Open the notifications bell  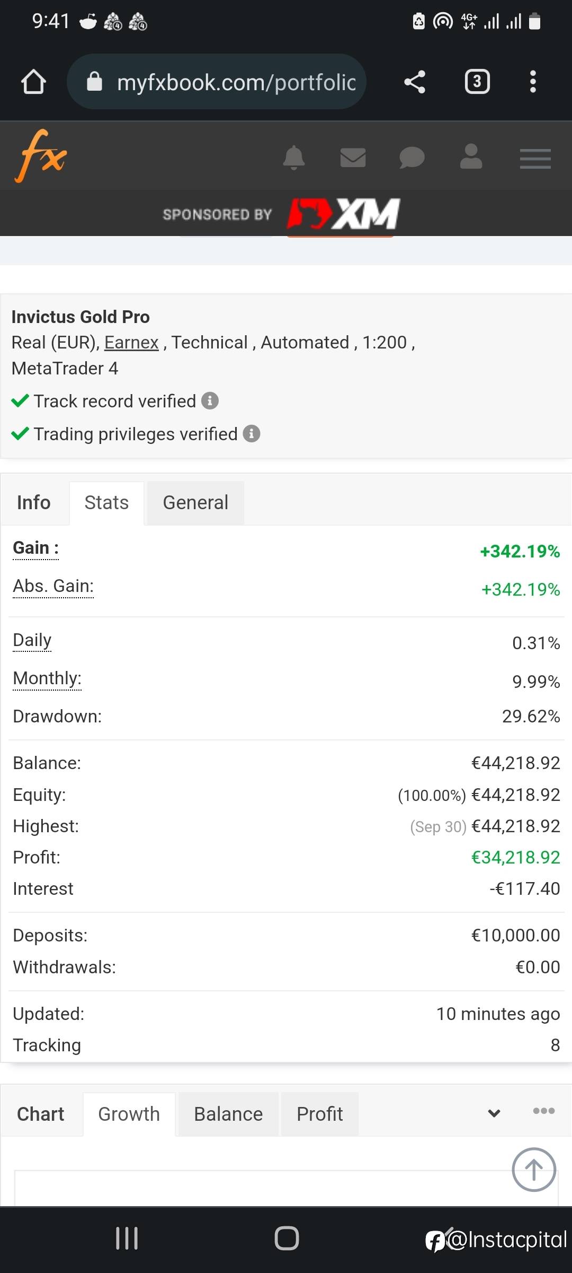point(294,158)
